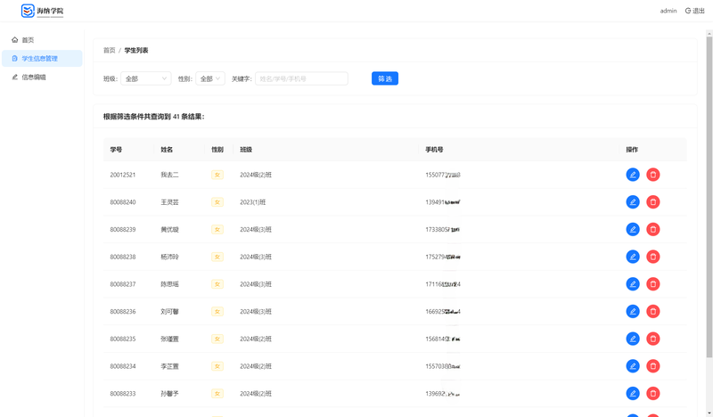713x417 pixels.
Task: Select student ID 80088236
Action: click(x=123, y=311)
